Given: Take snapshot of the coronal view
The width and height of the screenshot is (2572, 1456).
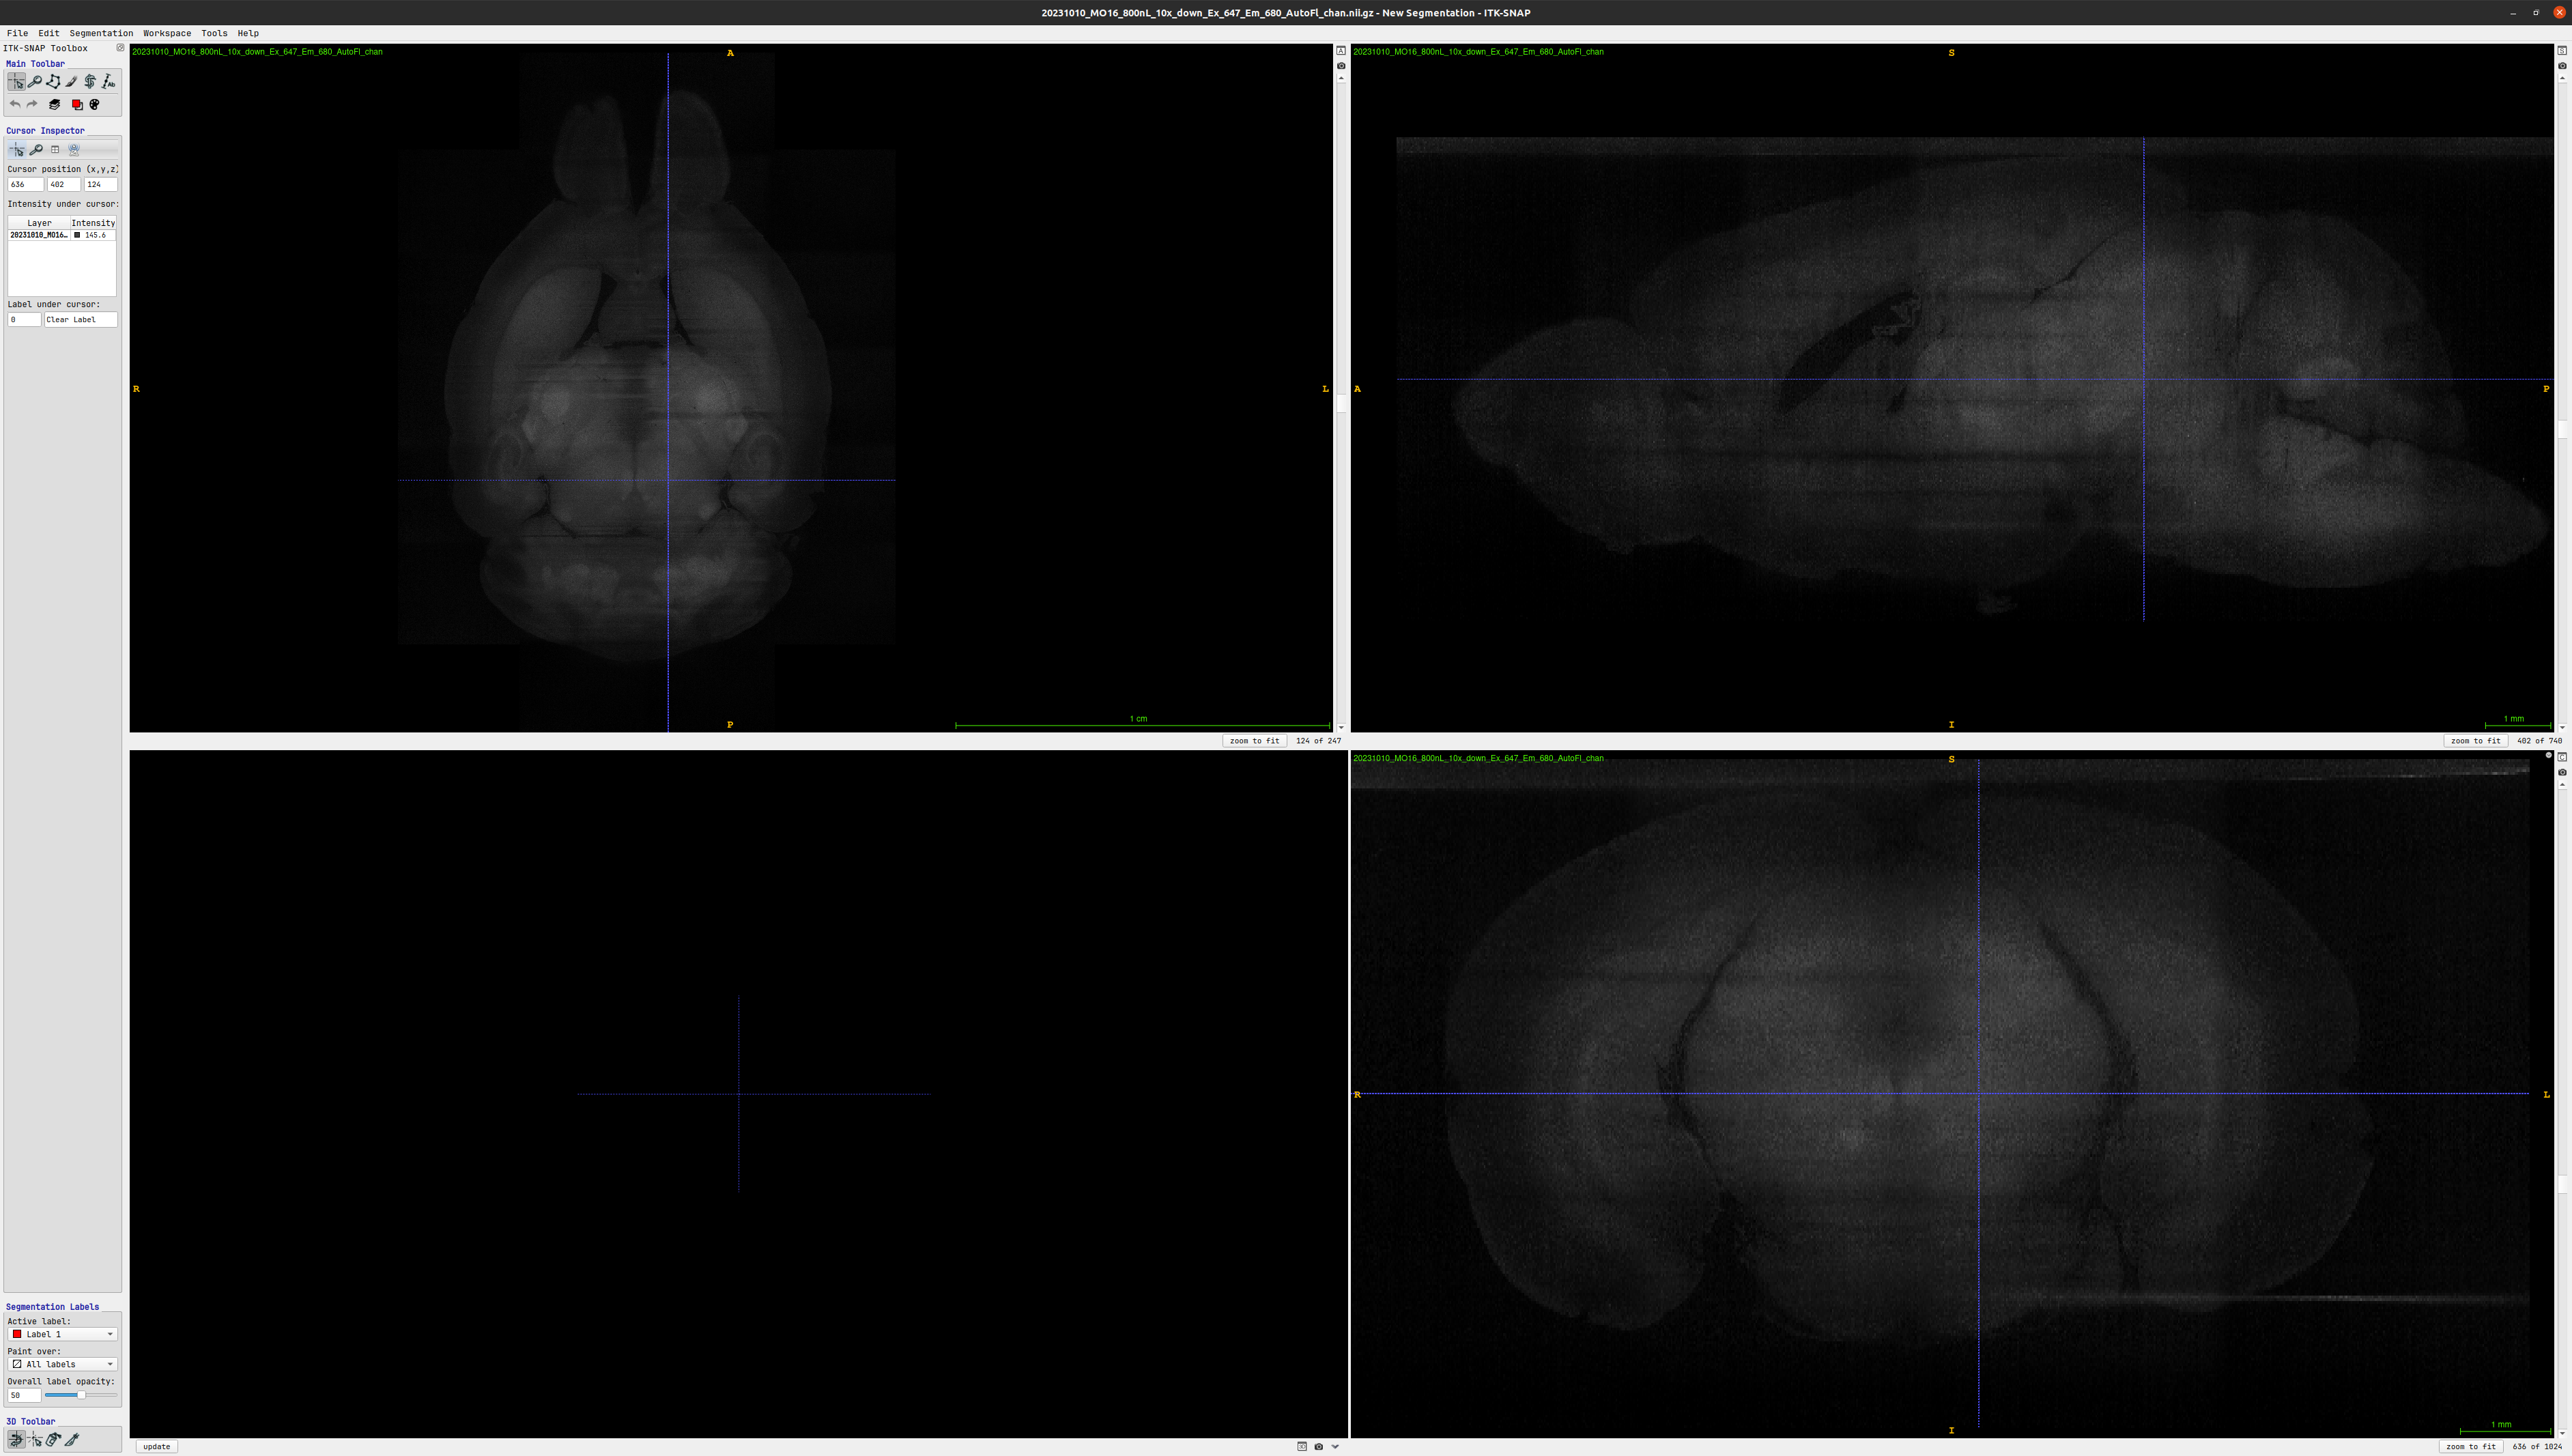Looking at the screenshot, I should tap(2562, 772).
